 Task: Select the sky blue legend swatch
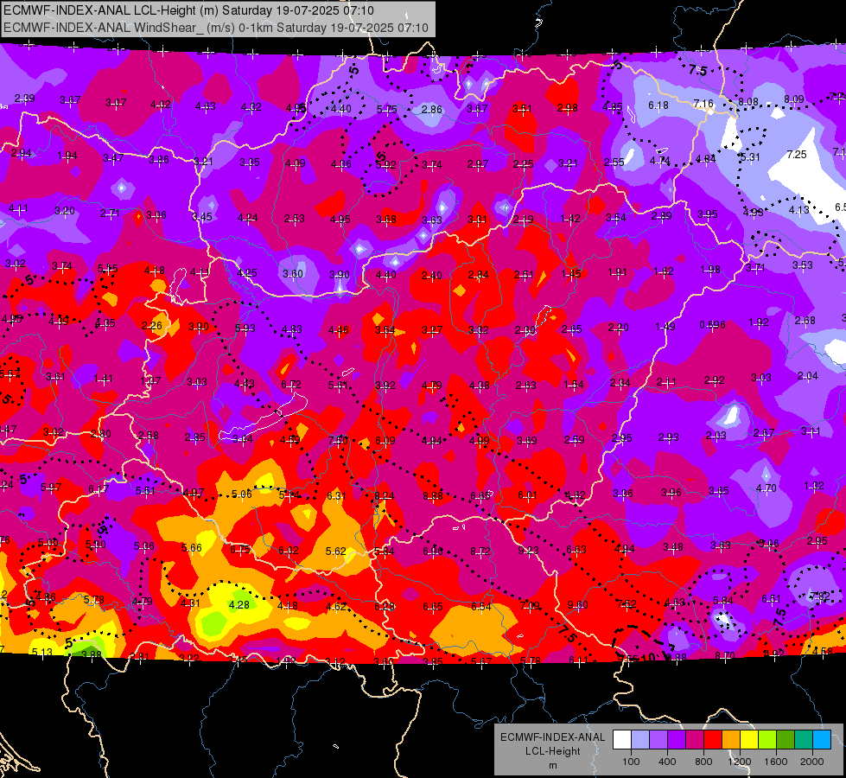tap(822, 740)
